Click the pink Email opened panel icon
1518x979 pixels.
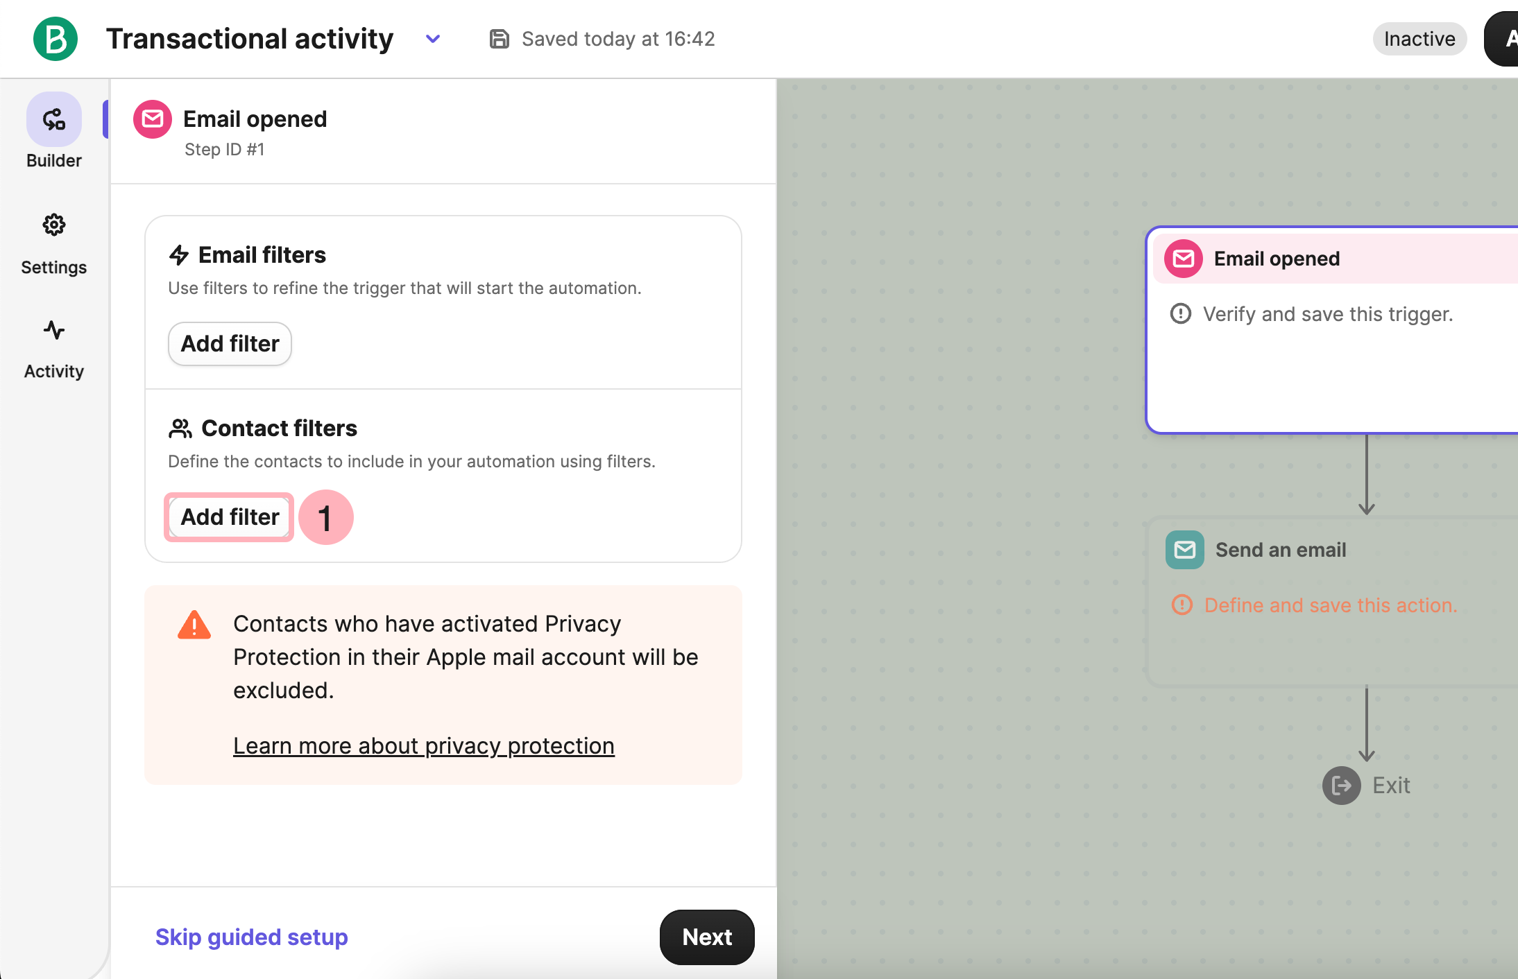tap(153, 119)
